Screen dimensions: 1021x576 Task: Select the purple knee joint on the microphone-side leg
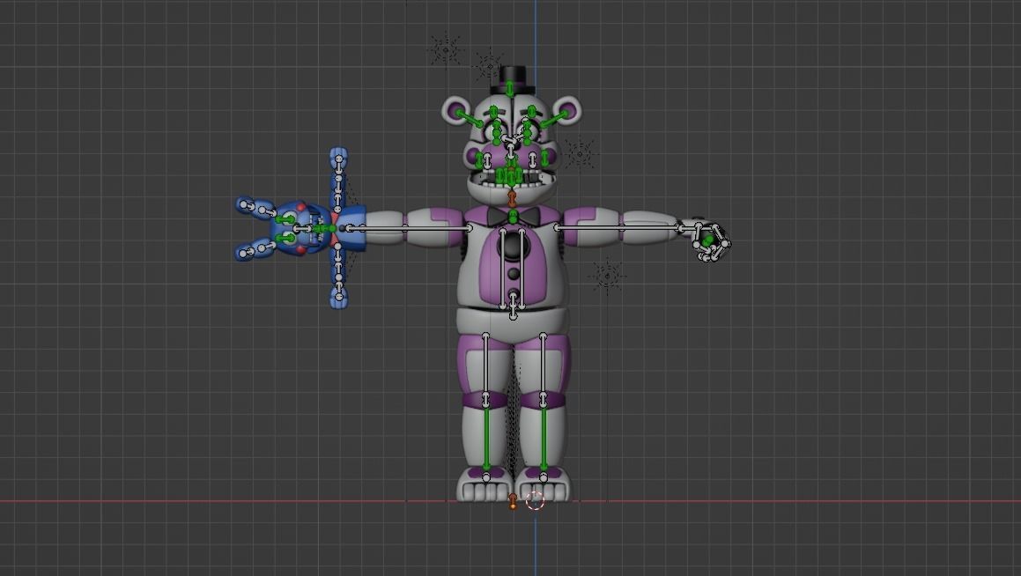tap(544, 400)
